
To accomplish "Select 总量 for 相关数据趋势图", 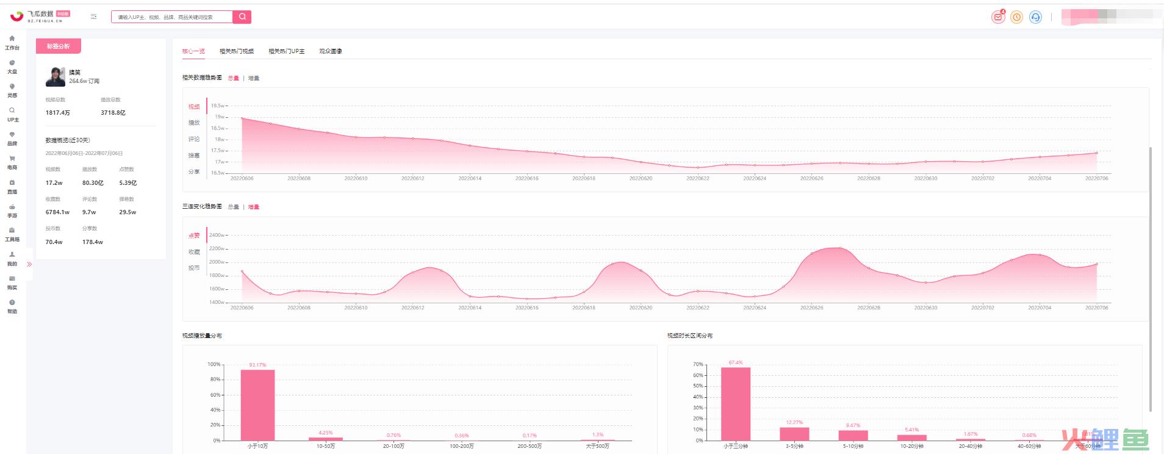I will point(234,78).
